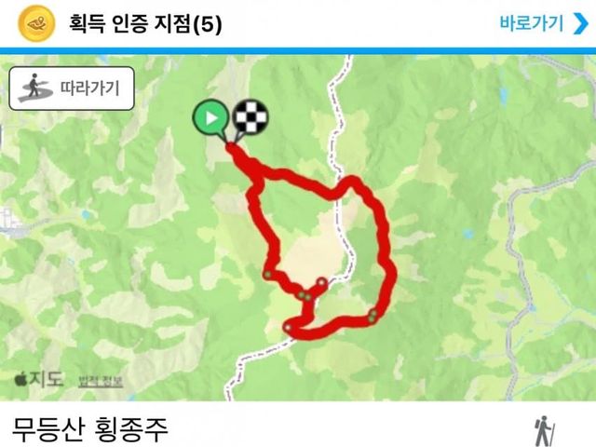Click the red route's northeast bend

(x=352, y=183)
